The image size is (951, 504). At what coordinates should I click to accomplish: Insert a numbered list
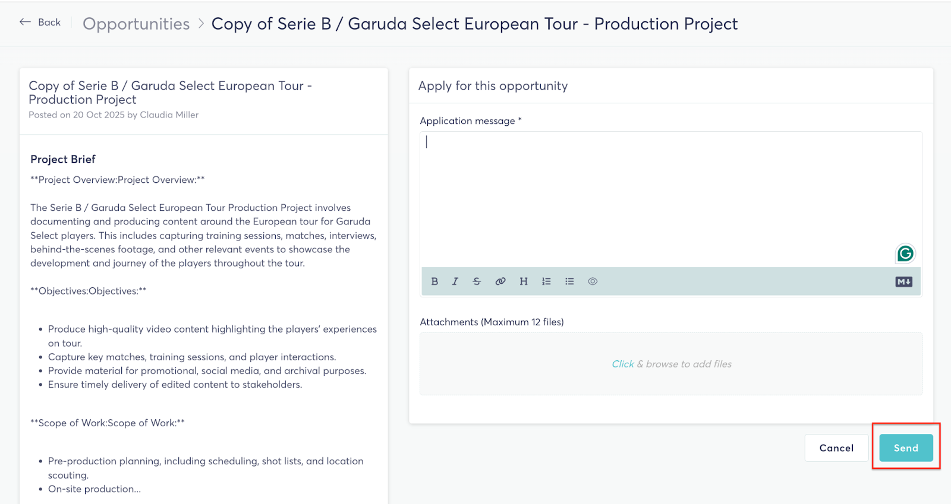coord(546,281)
